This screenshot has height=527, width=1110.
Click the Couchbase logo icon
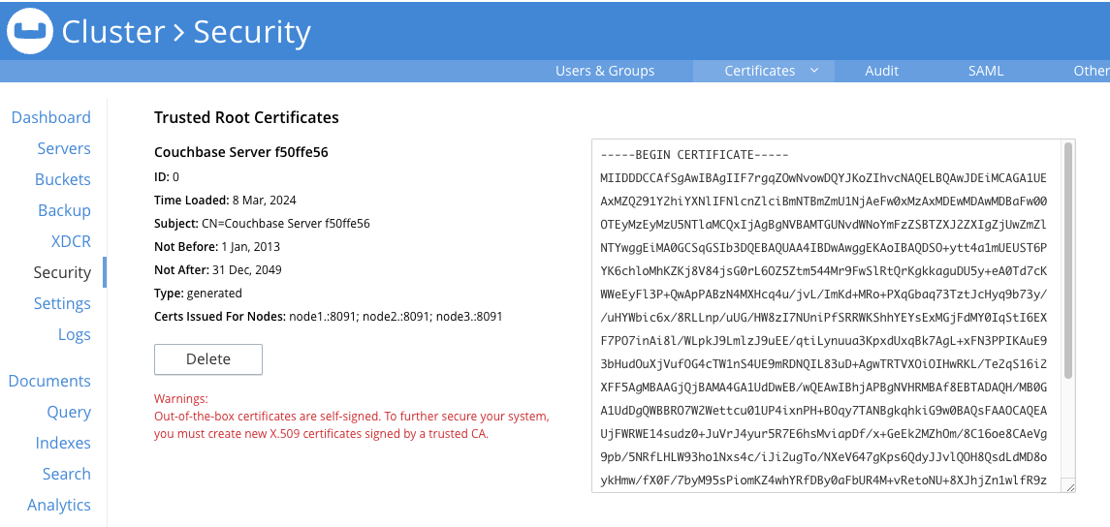29,31
